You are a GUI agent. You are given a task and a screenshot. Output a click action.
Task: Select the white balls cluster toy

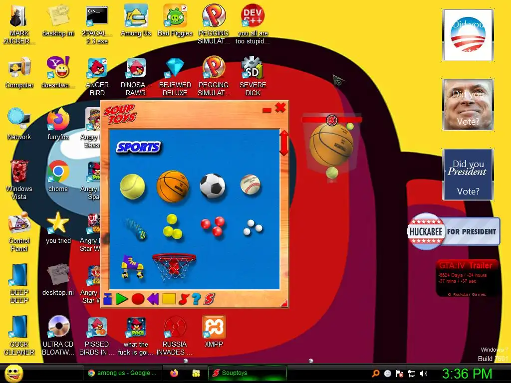pyautogui.click(x=253, y=227)
